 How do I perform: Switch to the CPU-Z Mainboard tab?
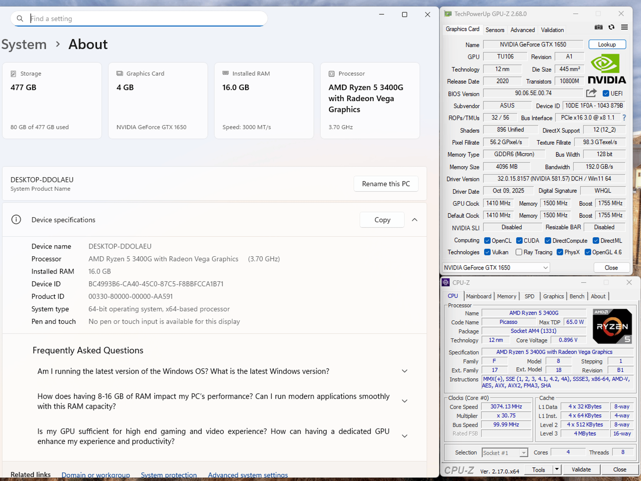click(479, 296)
